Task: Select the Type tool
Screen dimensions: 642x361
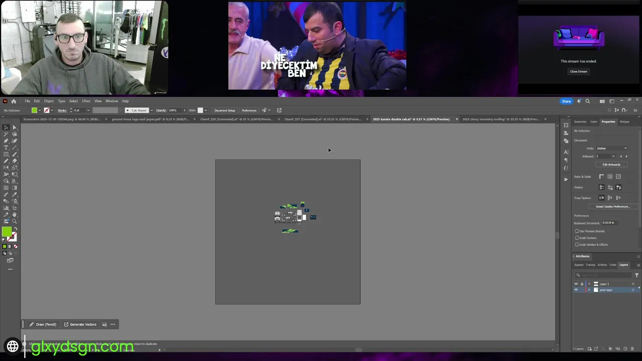Action: tap(6, 147)
